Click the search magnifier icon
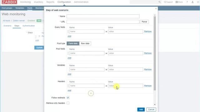The width and height of the screenshot is (200, 112). click(160, 2)
